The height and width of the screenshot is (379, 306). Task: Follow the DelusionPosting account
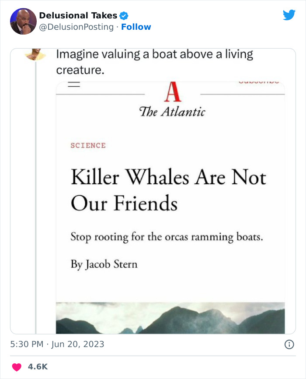coord(136,27)
